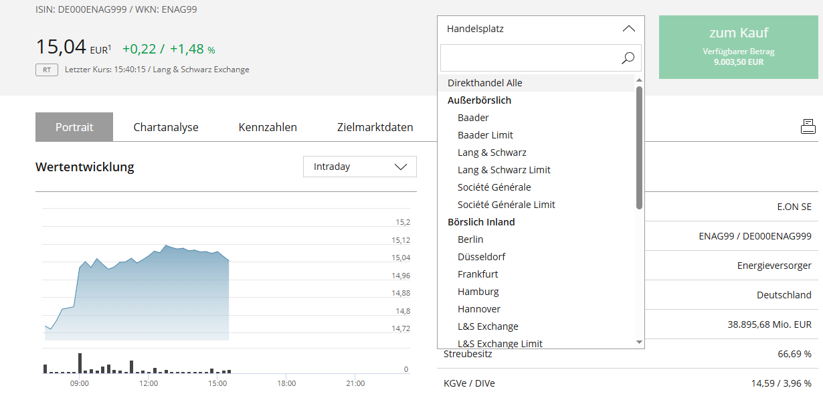Collapse the Handelsplatz dropdown with the chevron
The width and height of the screenshot is (823, 394).
pyautogui.click(x=628, y=29)
